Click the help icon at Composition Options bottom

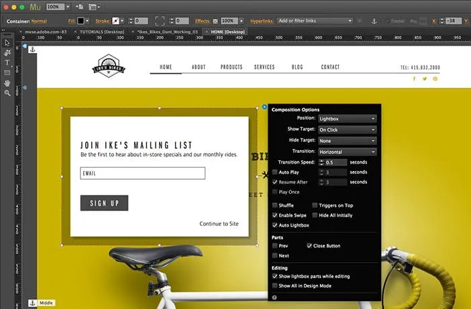click(274, 298)
